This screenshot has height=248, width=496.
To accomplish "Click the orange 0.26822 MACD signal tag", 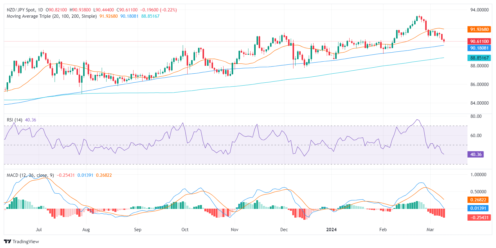I will [x=478, y=200].
